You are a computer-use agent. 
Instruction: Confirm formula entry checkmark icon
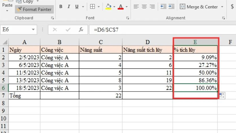(x=68, y=30)
